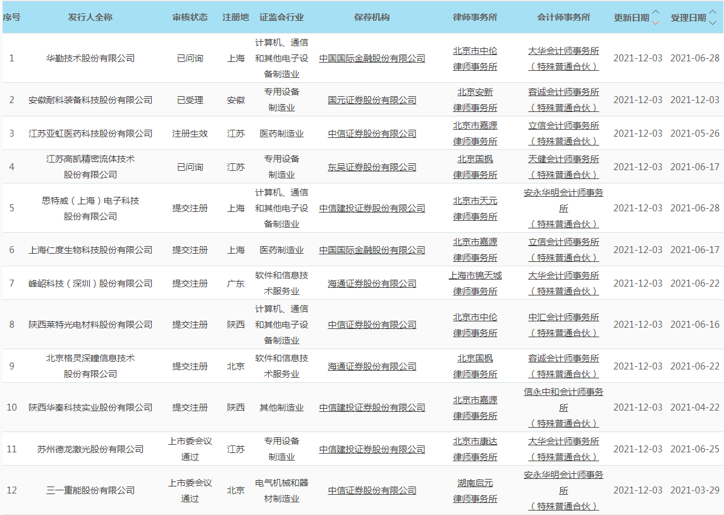Screen dimensions: 724x515
Task: Open 北京市天元律师事务所 link
Action: point(475,201)
